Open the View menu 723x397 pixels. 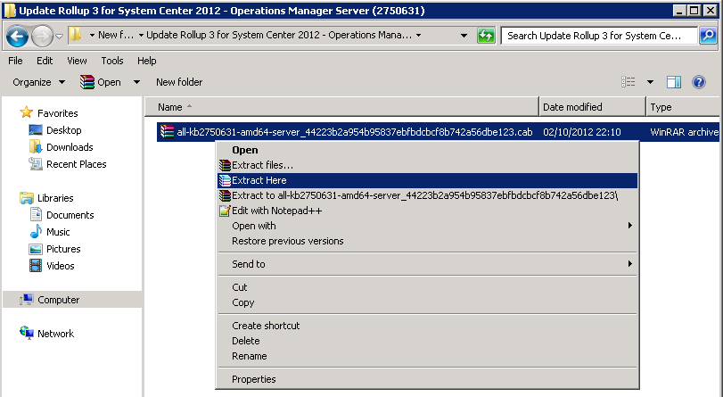point(77,61)
